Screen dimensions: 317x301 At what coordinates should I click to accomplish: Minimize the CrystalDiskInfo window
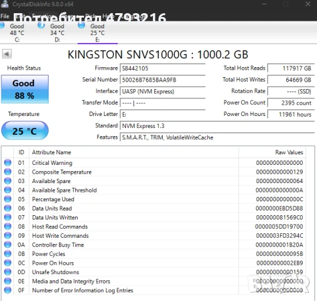coord(264,4)
